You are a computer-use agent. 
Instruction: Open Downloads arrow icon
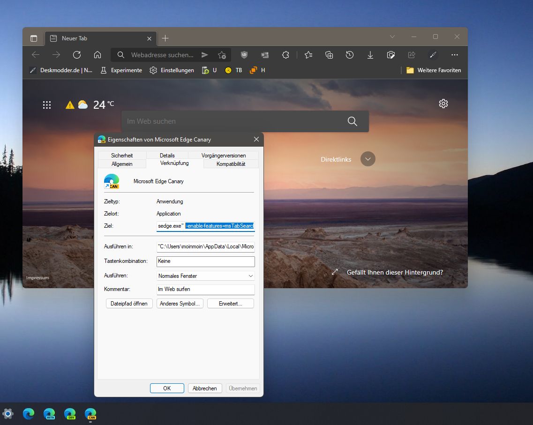coord(370,55)
